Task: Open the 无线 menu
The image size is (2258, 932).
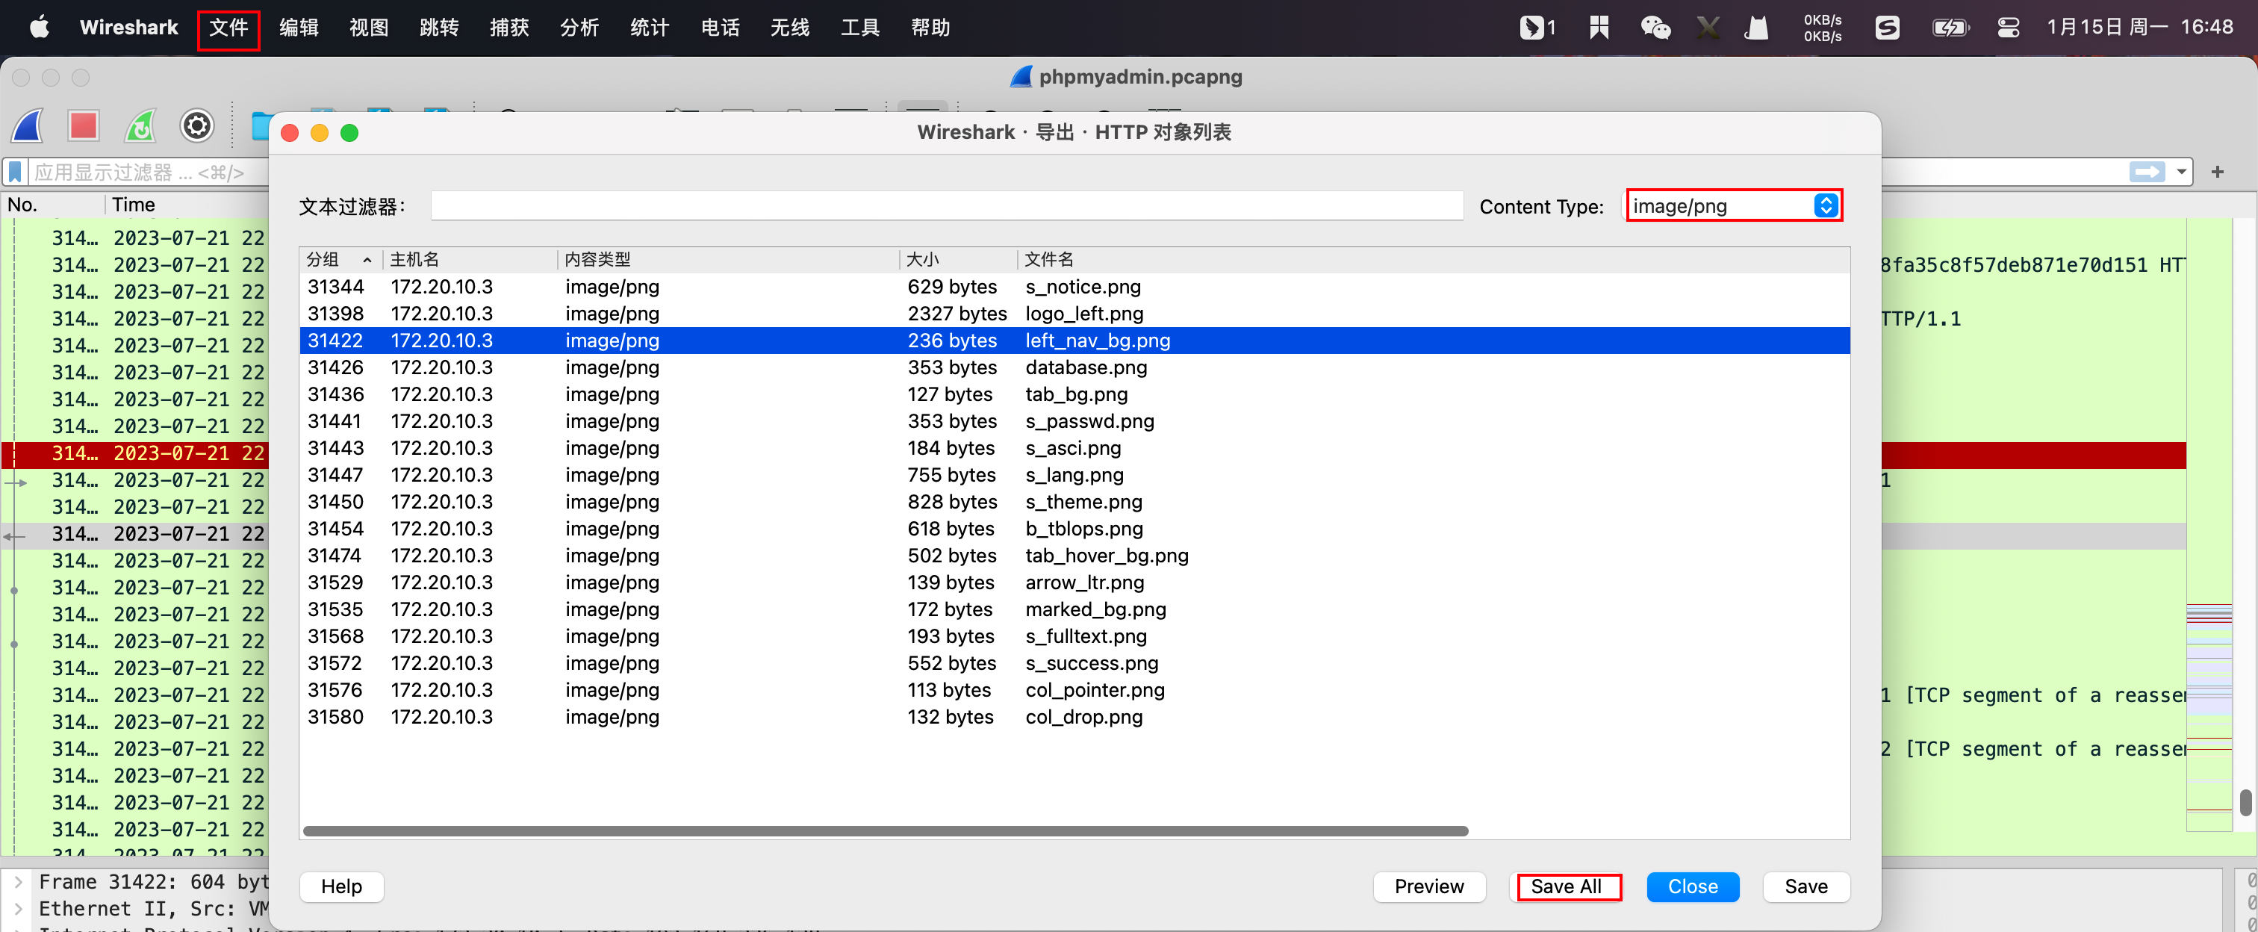Action: click(x=790, y=27)
